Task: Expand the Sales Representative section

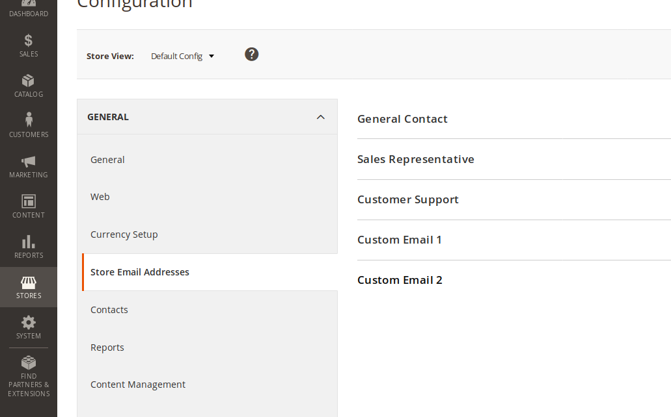Action: pos(416,159)
